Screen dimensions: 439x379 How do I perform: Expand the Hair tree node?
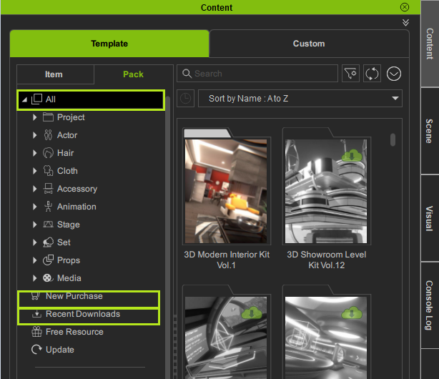pos(35,153)
